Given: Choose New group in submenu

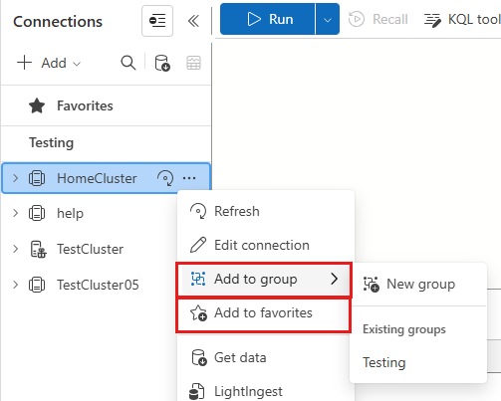Looking at the screenshot, I should click(x=418, y=285).
